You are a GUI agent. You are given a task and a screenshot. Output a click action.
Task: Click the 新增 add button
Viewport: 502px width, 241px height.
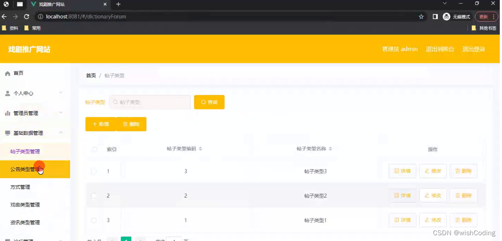pos(100,124)
